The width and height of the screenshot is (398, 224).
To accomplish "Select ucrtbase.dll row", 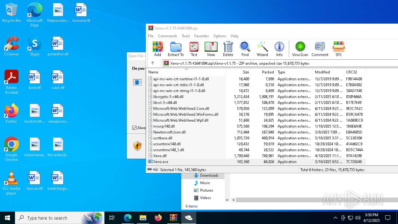I will coord(256,138).
